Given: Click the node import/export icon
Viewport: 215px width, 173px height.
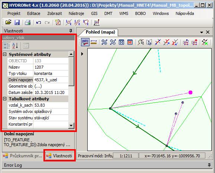Looking at the screenshot, I should pyautogui.click(x=69, y=22).
